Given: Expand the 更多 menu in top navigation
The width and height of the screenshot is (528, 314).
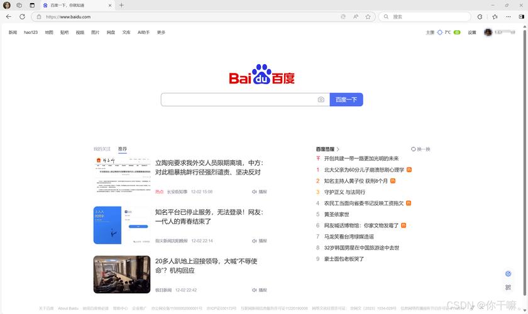Looking at the screenshot, I should tap(161, 32).
